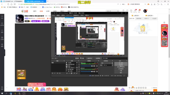Reload the Douyu page
Image resolution: width=170 pixels, height=95 pixels.
click(8, 4)
